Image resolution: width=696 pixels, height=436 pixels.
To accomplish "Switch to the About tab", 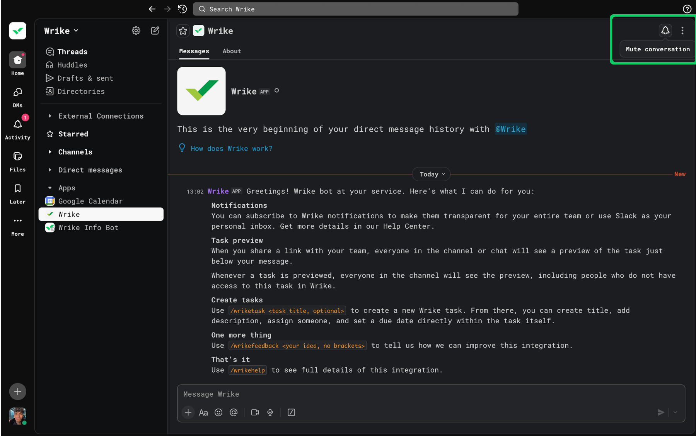I will point(232,51).
